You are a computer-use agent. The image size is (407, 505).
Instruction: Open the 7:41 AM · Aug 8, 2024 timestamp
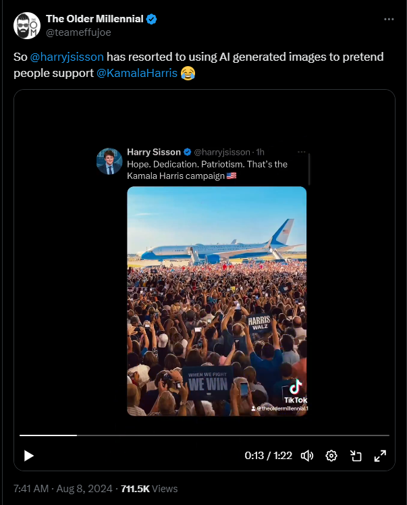point(61,488)
